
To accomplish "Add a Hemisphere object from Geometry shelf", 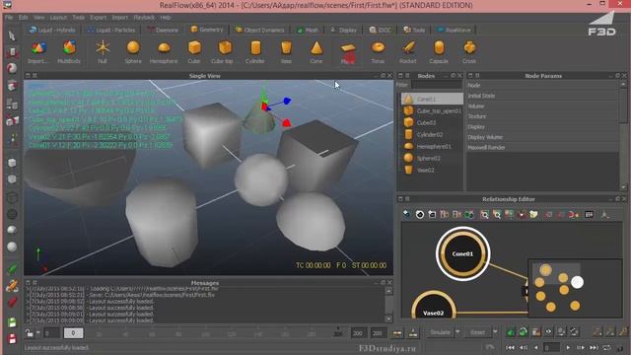I will point(164,52).
